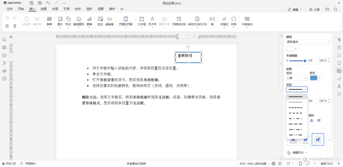Open header and footer (页眉和页脚)
This screenshot has height=167, width=343.
point(125,22)
